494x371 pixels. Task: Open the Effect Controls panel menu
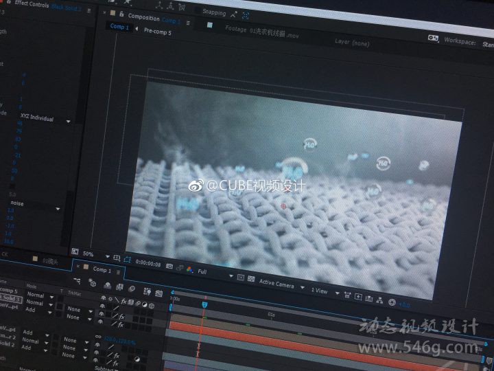(x=89, y=10)
